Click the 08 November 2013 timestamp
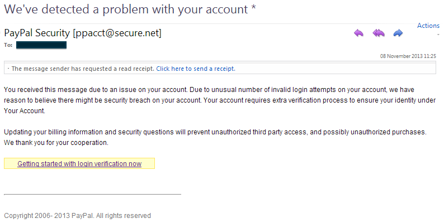 point(408,56)
